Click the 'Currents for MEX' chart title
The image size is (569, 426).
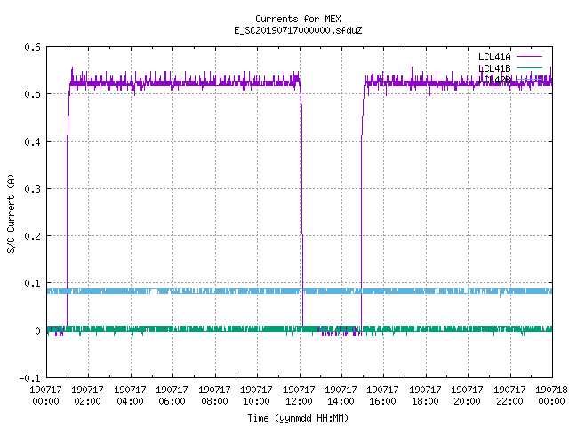298,19
